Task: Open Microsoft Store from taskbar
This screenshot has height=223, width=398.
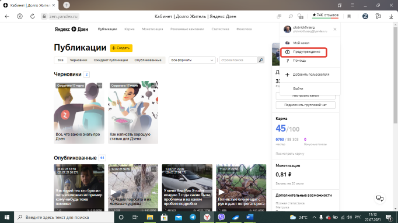Action: [164, 217]
